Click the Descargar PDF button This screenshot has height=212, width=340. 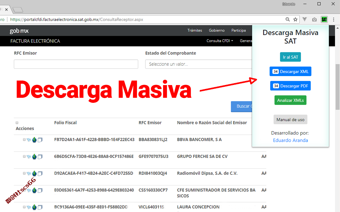(x=290, y=86)
